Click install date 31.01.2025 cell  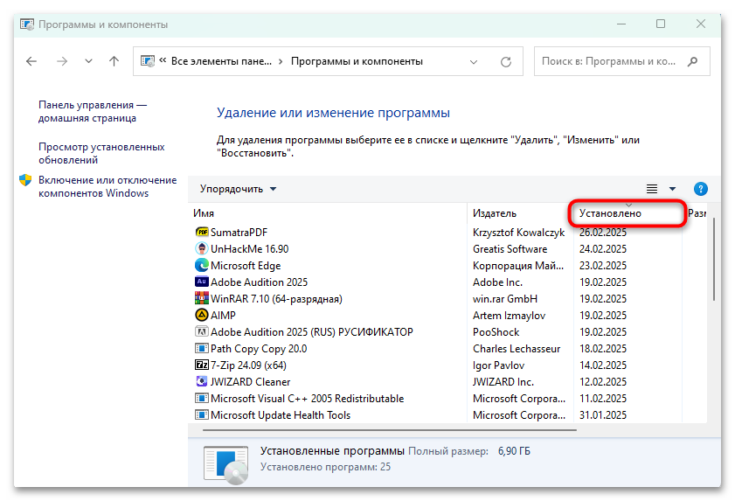(x=603, y=415)
